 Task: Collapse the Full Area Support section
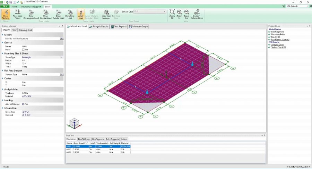tap(2, 71)
